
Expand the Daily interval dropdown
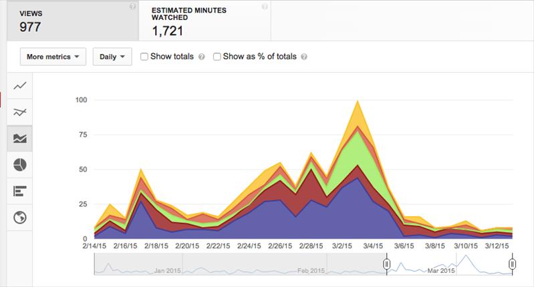(112, 57)
